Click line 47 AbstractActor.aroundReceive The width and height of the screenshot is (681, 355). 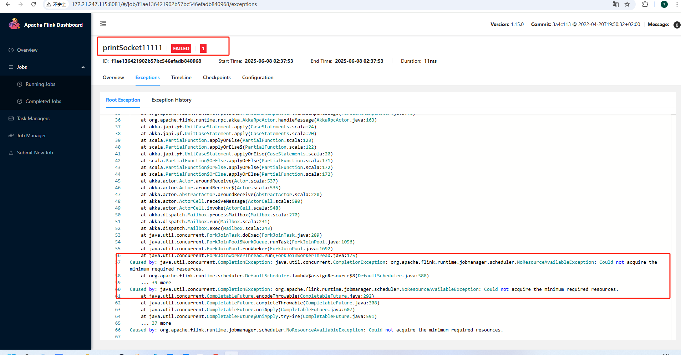[x=231, y=194]
